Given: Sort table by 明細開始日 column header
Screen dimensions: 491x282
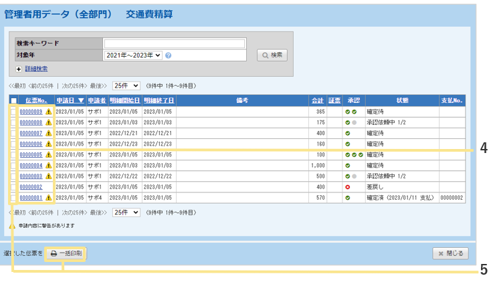Looking at the screenshot, I should point(124,101).
